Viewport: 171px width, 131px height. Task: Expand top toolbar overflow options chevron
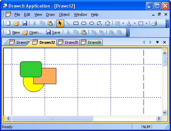(167, 23)
